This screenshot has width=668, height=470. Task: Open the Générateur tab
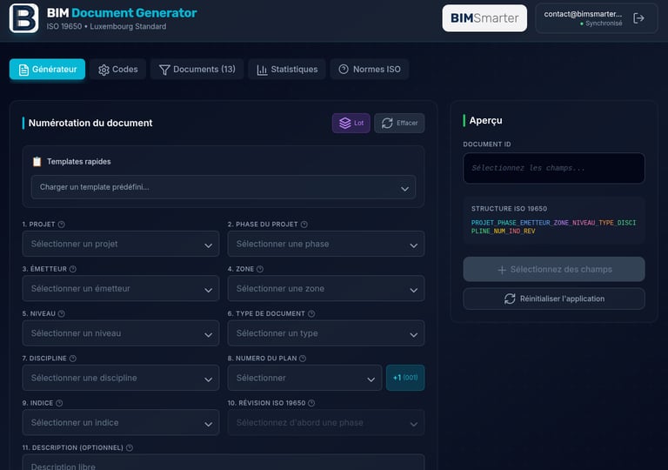coord(47,69)
